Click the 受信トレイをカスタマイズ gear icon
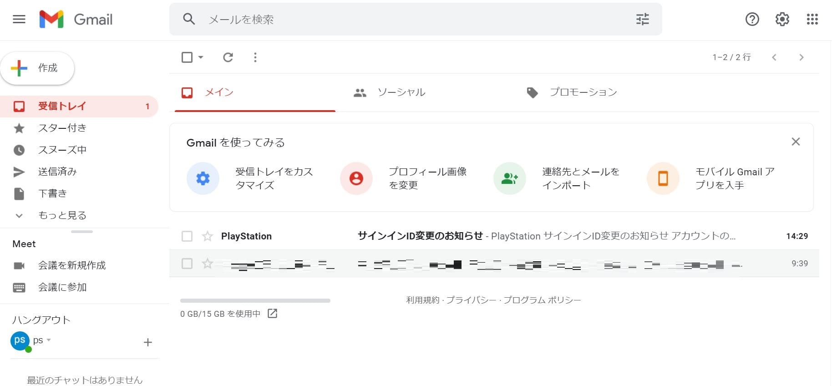Image resolution: width=832 pixels, height=386 pixels. click(x=203, y=178)
